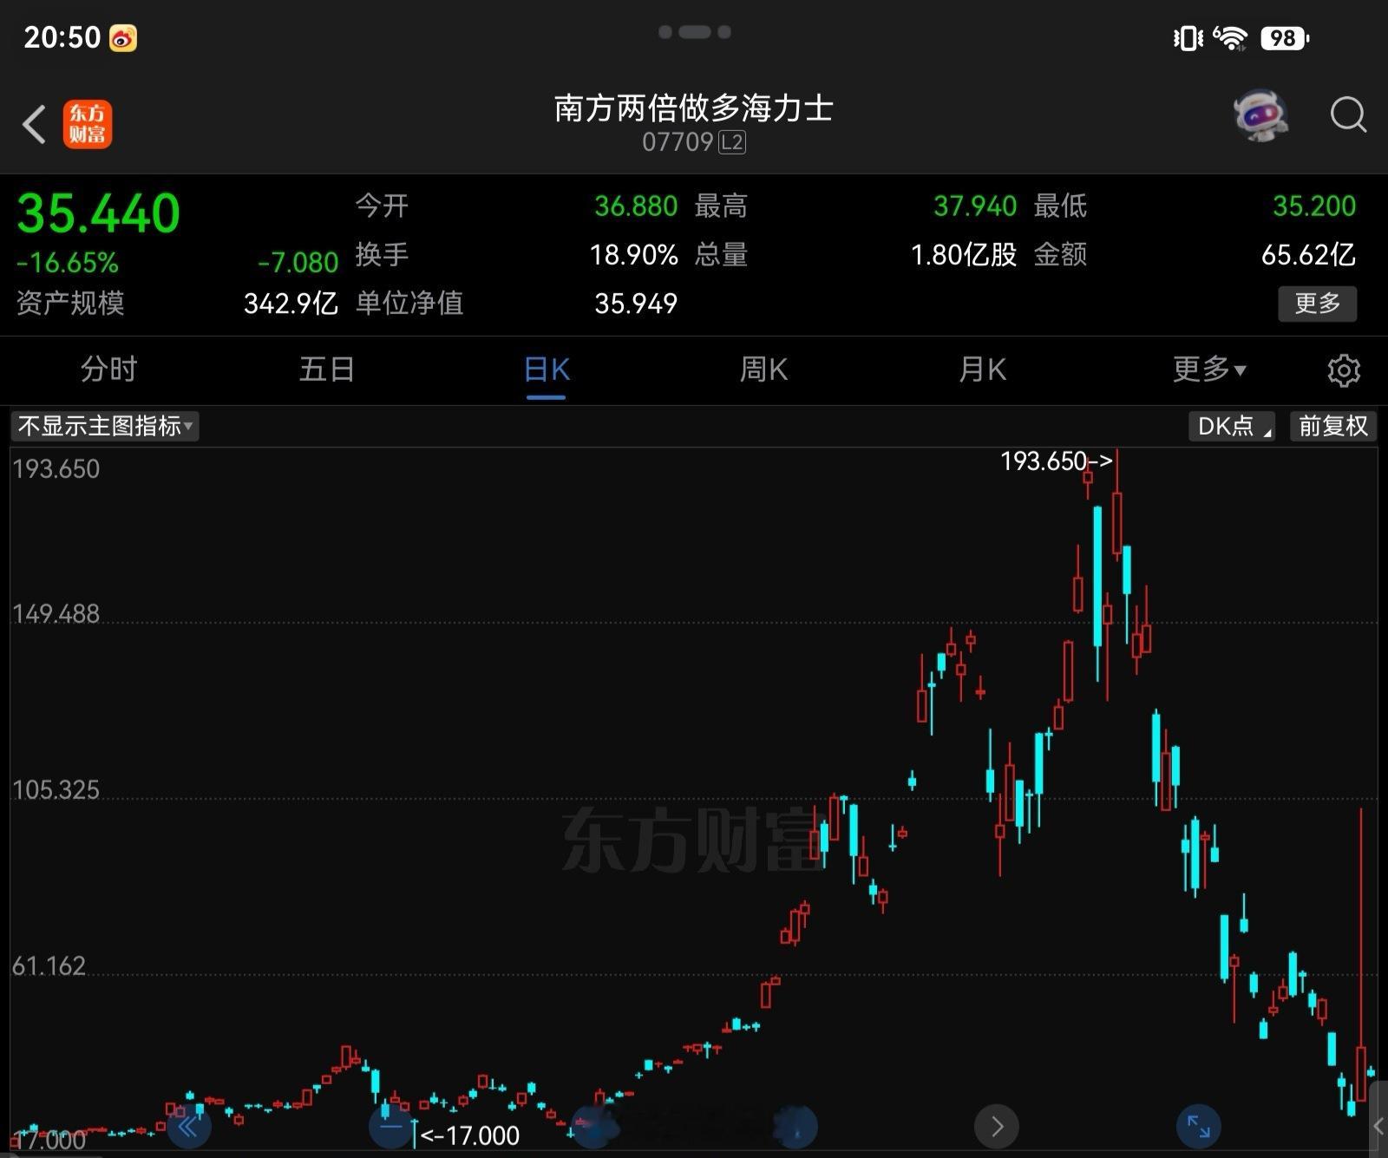The height and width of the screenshot is (1158, 1388).
Task: Tap the change amount -7.080
Action: (x=298, y=263)
